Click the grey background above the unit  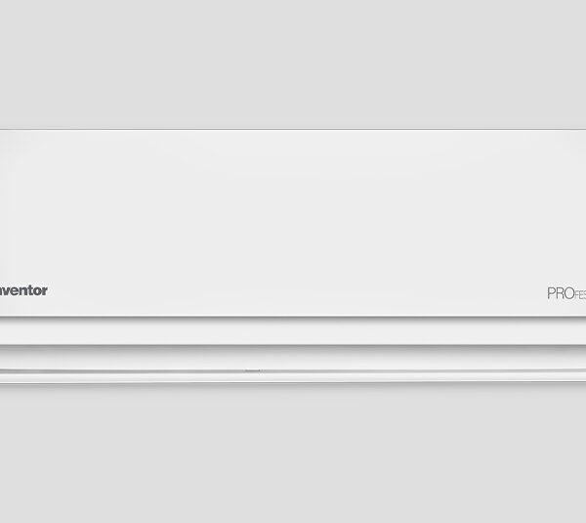tap(293, 65)
